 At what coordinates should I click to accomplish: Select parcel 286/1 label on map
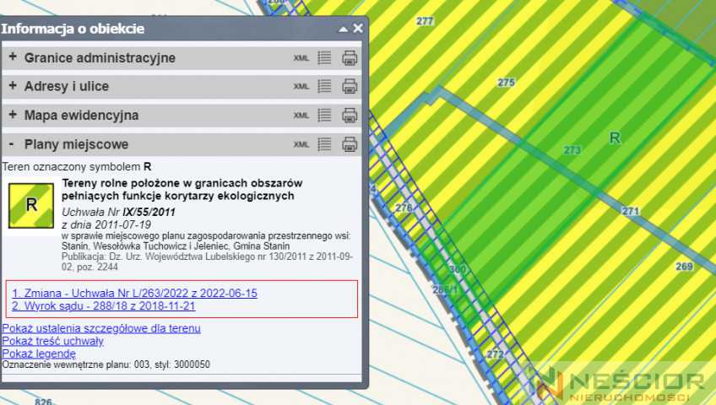(445, 289)
